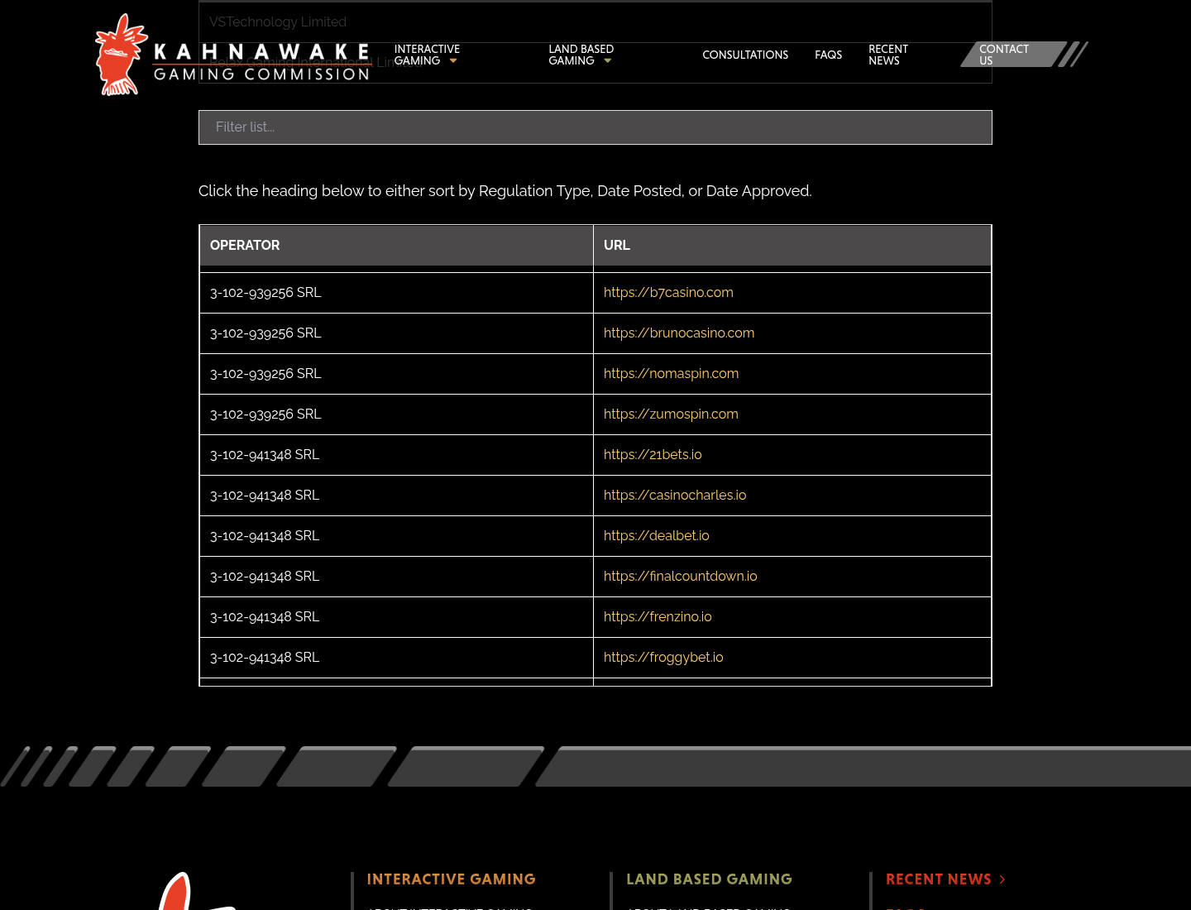This screenshot has height=910, width=1191.
Task: Open the https://21bets.io link
Action: [x=653, y=455]
